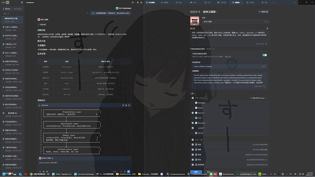This screenshot has width=315, height=177.
Task: Open the 添加 MCP Servers dropdown
Action: (x=258, y=98)
